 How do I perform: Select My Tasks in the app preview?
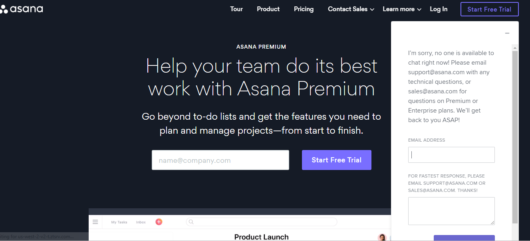119,222
